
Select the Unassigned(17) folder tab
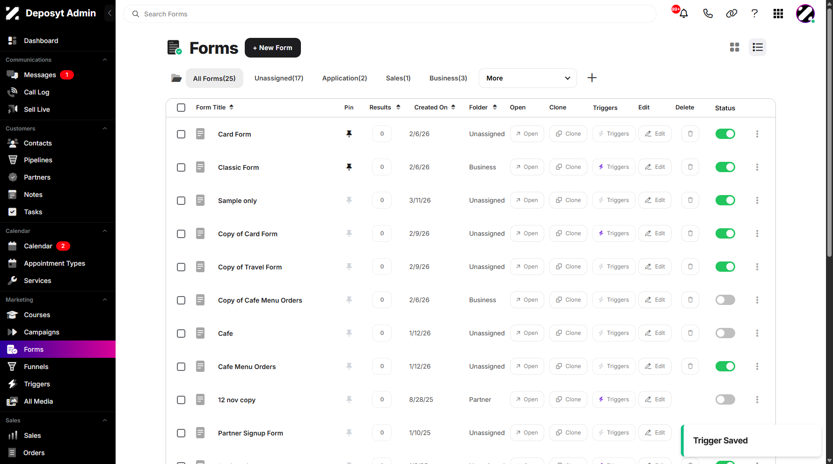pyautogui.click(x=279, y=78)
